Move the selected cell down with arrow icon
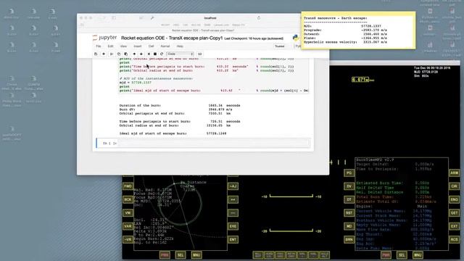Image resolution: width=464 pixels, height=261 pixels. pos(141,54)
